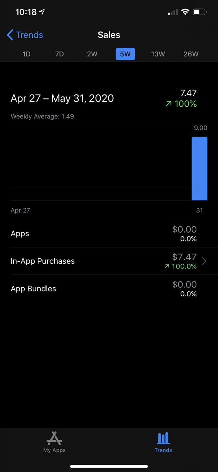
Task: Switch time range to 7D
Action: (59, 54)
